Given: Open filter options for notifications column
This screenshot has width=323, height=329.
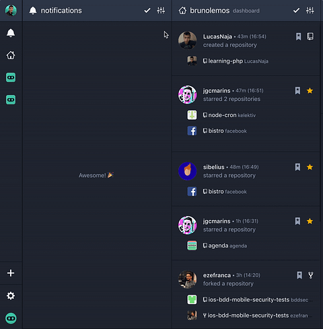Looking at the screenshot, I should (x=161, y=10).
